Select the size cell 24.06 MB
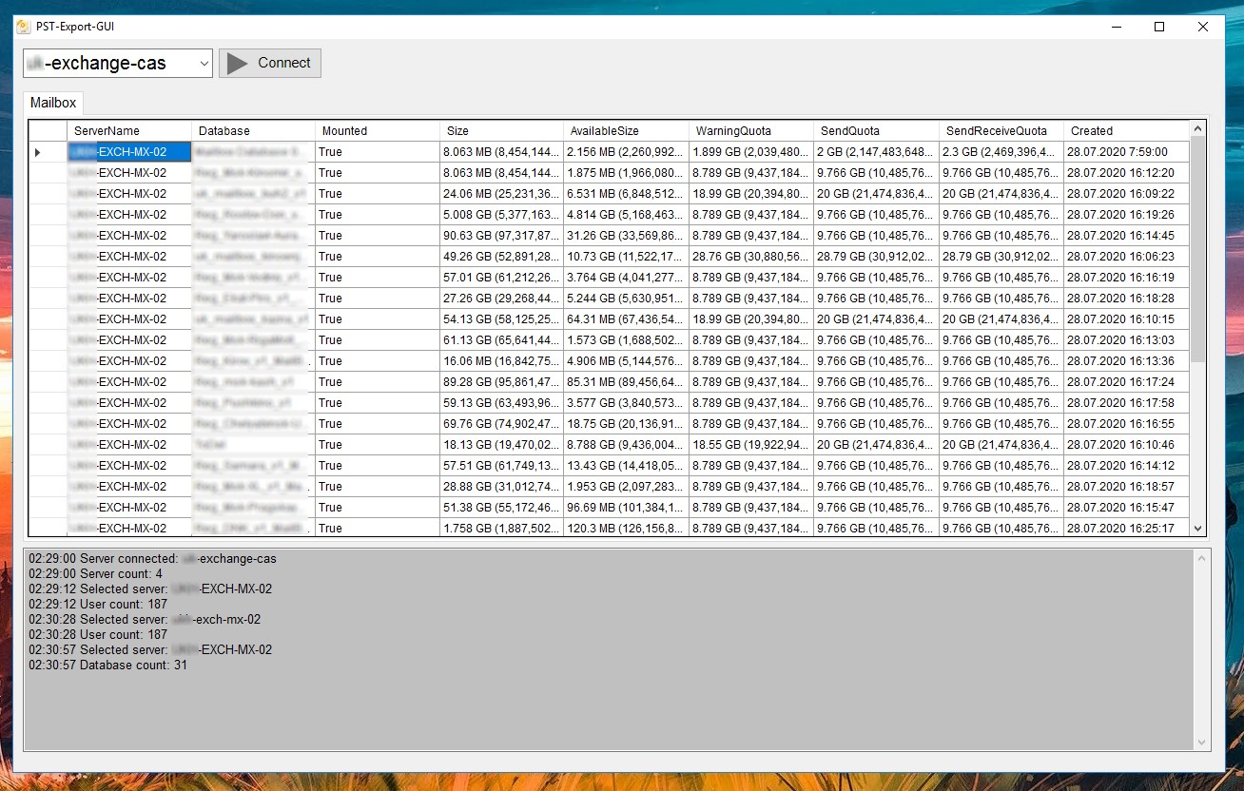This screenshot has height=791, width=1244. click(x=502, y=194)
